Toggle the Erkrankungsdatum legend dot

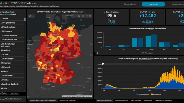[x=137, y=94]
